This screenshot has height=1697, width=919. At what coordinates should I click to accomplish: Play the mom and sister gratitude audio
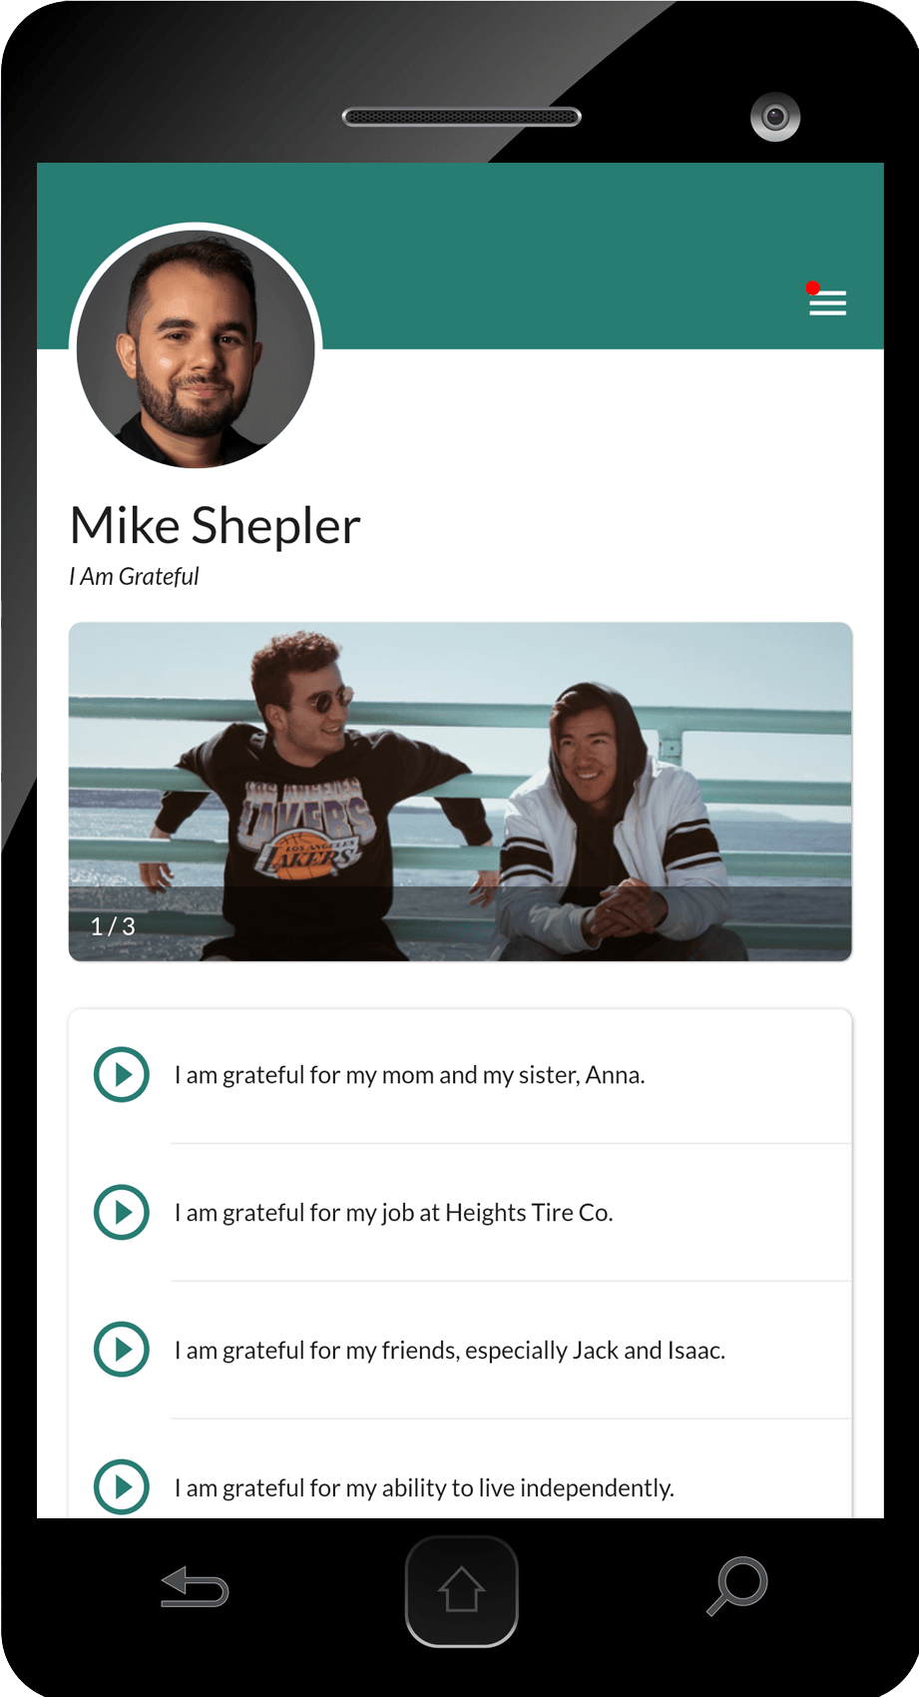pos(122,1074)
